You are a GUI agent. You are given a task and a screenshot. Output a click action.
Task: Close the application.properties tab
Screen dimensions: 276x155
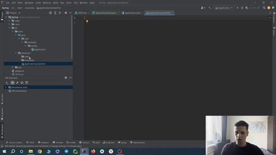(x=172, y=13)
